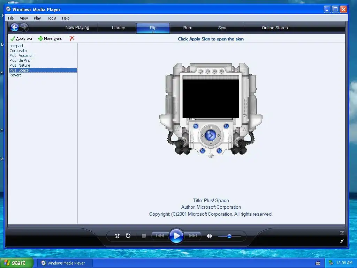Open the Online Stores tab
Screen dimensions: 357x268
pos(275,28)
